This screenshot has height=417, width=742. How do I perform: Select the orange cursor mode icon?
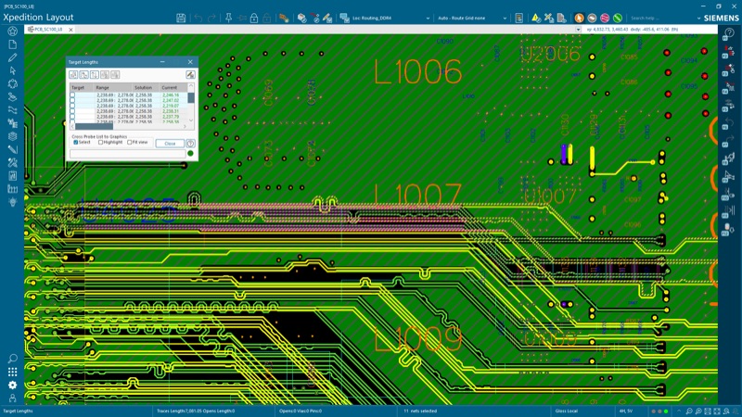pyautogui.click(x=579, y=18)
